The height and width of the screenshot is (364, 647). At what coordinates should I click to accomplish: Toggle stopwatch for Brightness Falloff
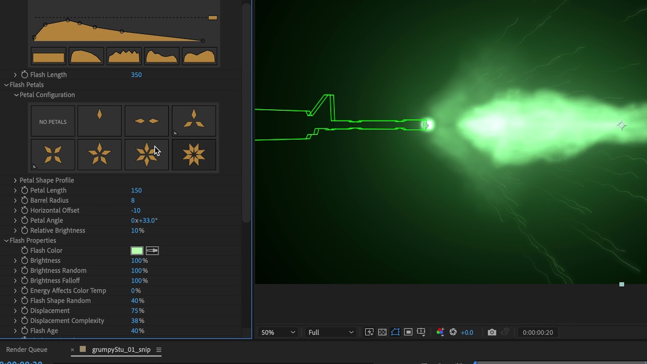(24, 281)
